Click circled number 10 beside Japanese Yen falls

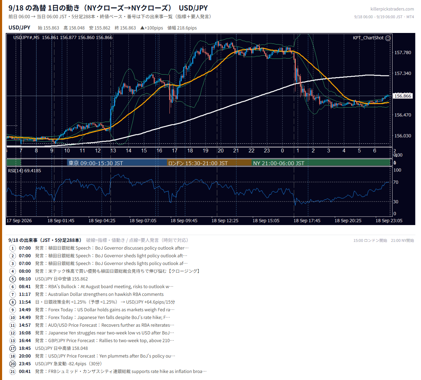(x=13, y=318)
